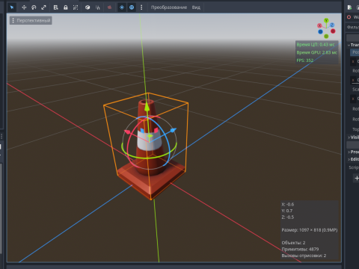Toggle the red camera override icon
The width and height of the screenshot is (359, 269).
tap(109, 7)
